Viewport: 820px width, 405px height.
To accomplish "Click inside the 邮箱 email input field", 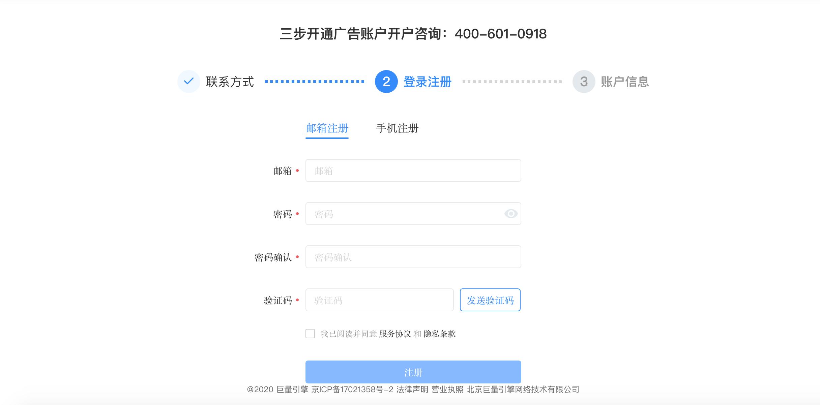I will [x=413, y=170].
